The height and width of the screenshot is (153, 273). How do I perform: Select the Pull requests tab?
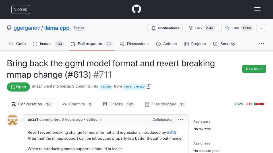92,44
